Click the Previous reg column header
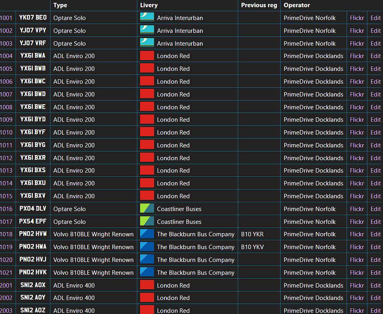Viewport: 383px width, 314px height. pos(259,5)
